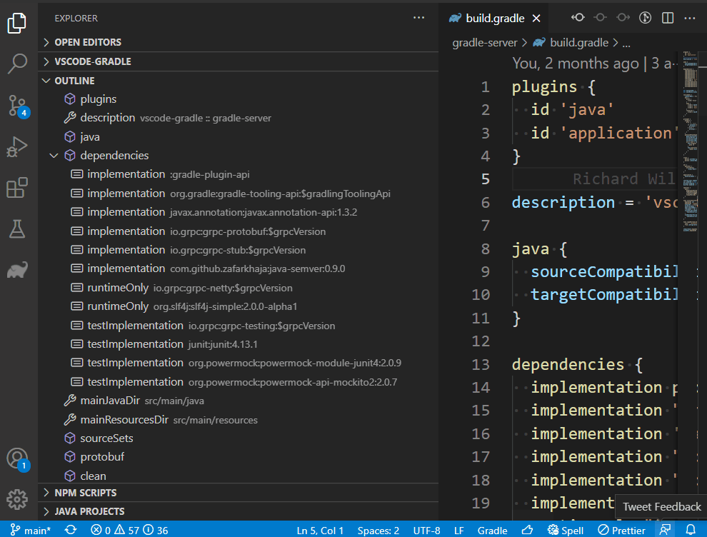Click the Prettier status bar item
The height and width of the screenshot is (537, 707).
622,531
